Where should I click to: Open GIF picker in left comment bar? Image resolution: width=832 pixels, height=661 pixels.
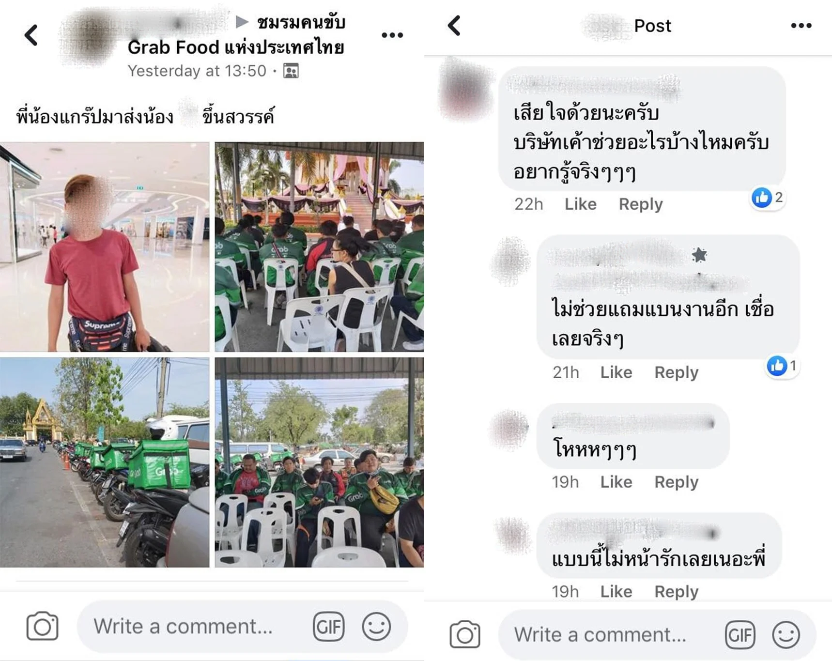point(328,627)
